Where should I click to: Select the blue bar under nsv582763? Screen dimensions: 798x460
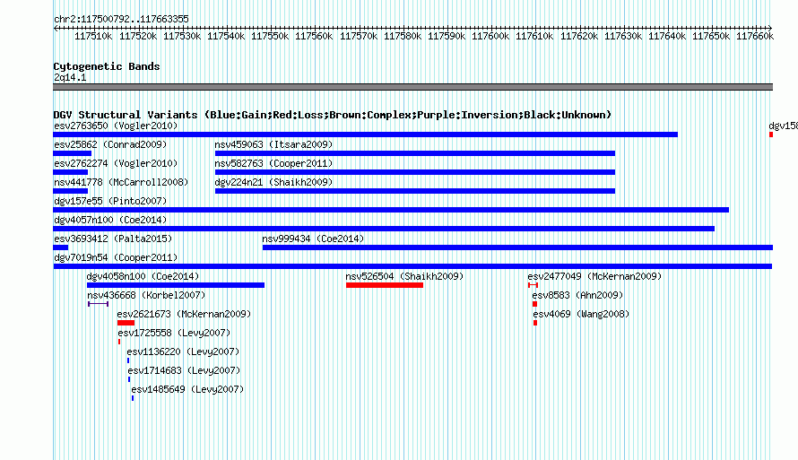415,172
